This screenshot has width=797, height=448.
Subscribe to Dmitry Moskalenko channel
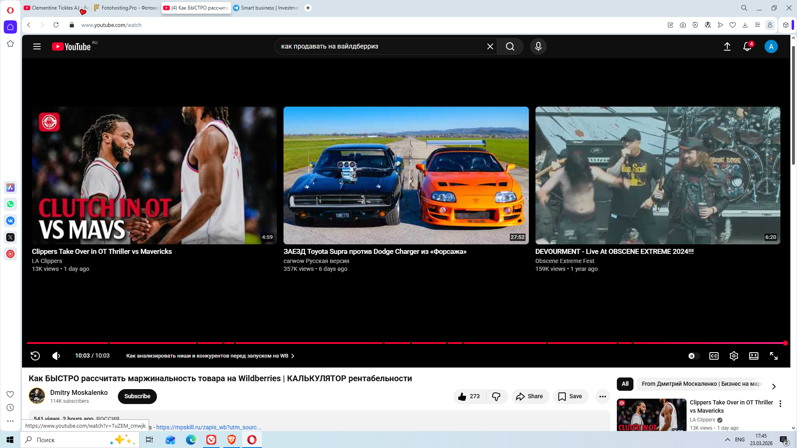137,396
